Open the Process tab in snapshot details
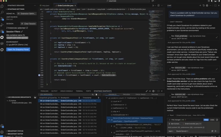Image resolution: width=221 pixels, height=137 pixels. click(x=126, y=94)
